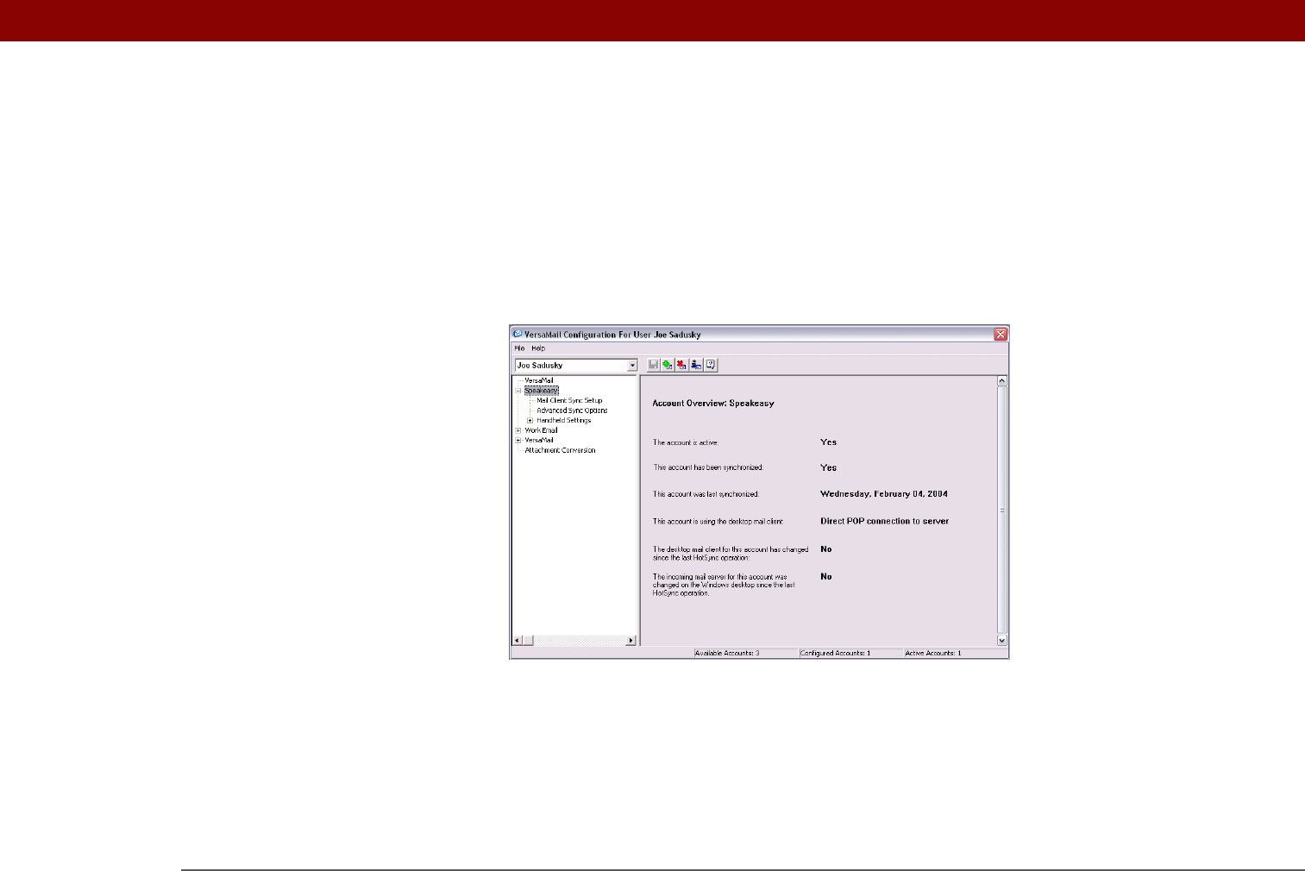Open the Help menu
This screenshot has width=1305, height=871.
click(x=538, y=348)
